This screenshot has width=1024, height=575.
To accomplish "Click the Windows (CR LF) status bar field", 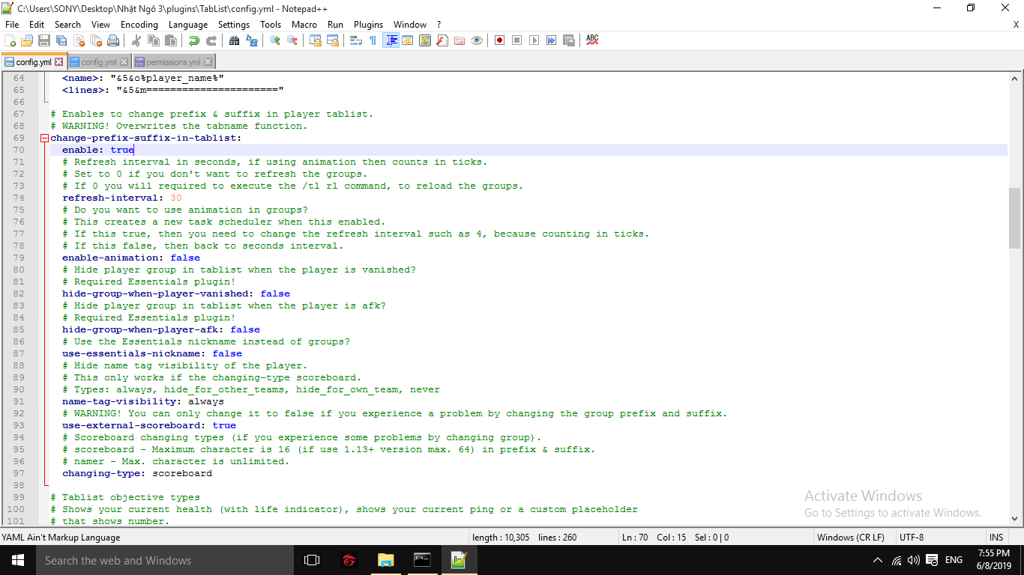I will click(x=850, y=538).
